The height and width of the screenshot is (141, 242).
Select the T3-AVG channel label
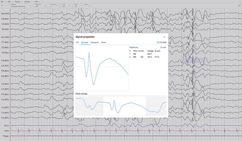tap(5, 48)
